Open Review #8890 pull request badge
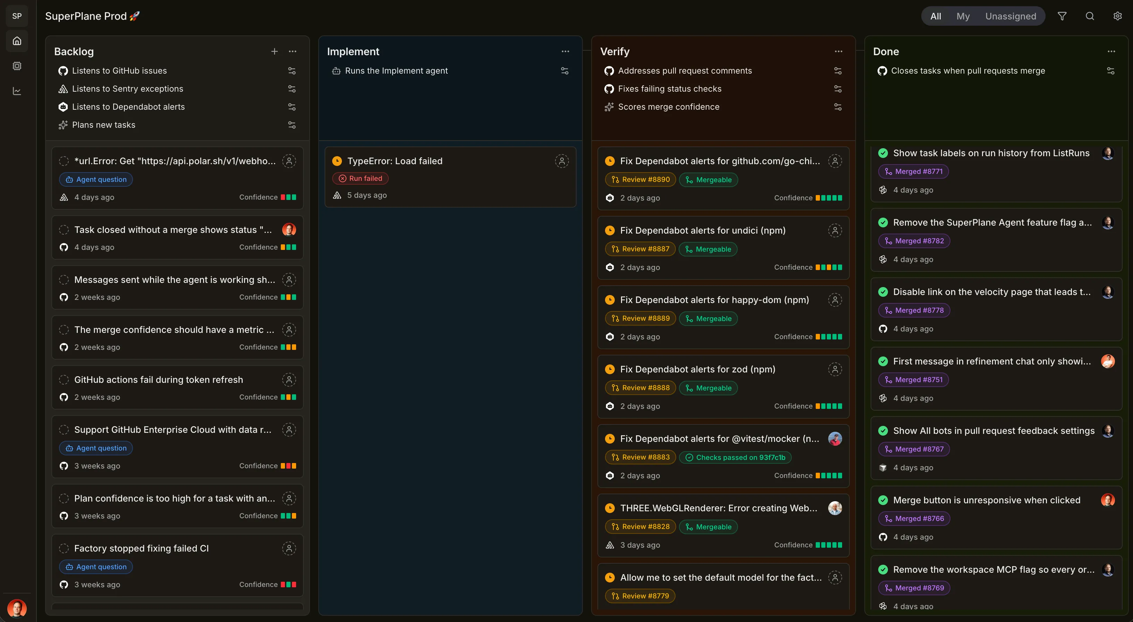This screenshot has height=622, width=1133. [640, 179]
